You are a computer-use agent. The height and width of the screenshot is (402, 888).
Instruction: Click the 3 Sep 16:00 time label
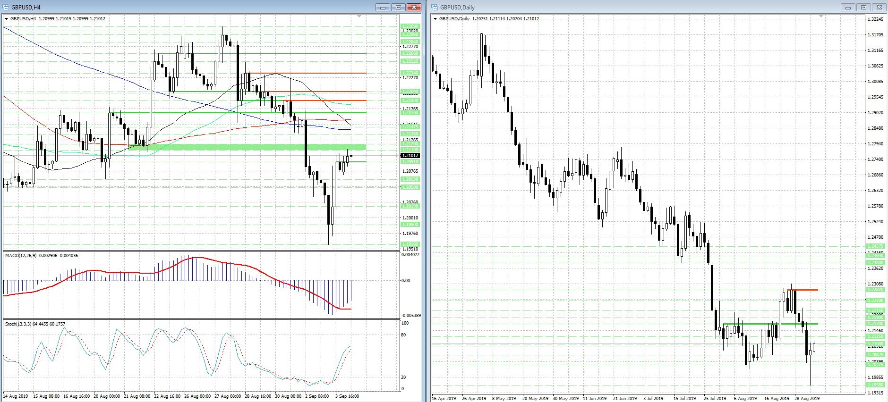tap(347, 396)
